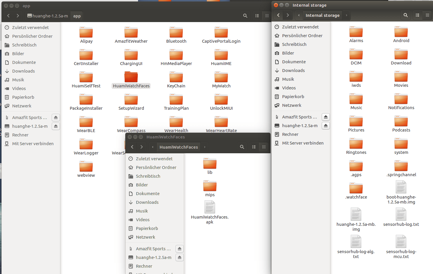Open Zuletzt verwendet in app window sidebar
This screenshot has height=274, width=433.
(x=31, y=28)
